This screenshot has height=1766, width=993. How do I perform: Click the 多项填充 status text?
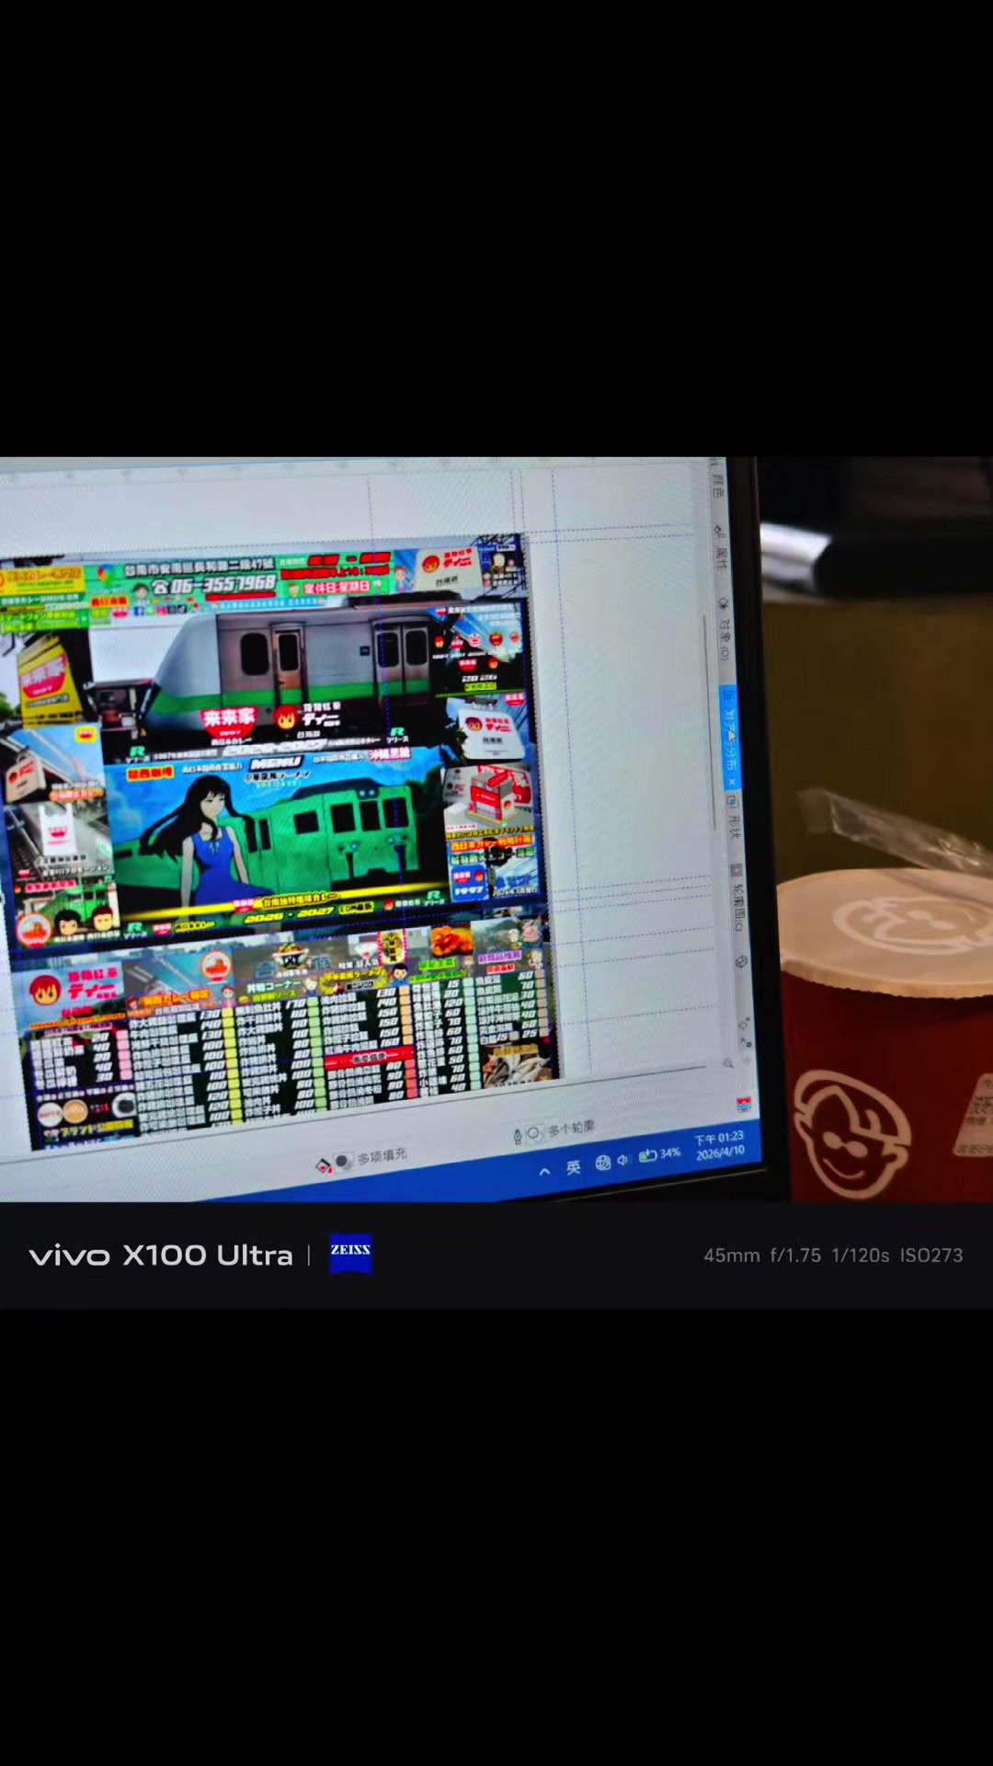tap(382, 1156)
